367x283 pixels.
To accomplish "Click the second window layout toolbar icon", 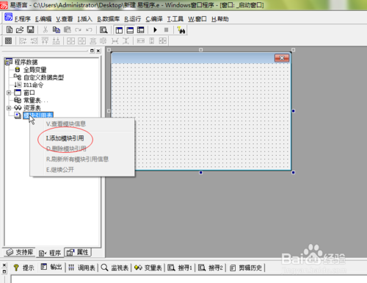I will coord(130,30).
